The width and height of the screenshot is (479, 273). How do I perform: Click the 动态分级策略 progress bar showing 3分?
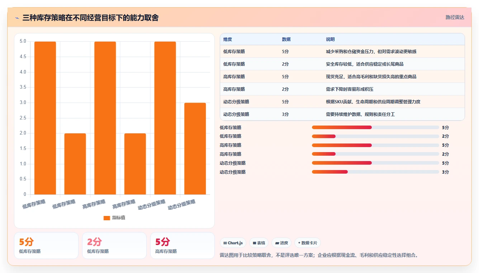(x=375, y=172)
